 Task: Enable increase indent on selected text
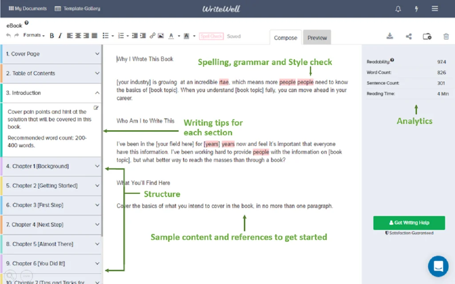[x=142, y=35]
